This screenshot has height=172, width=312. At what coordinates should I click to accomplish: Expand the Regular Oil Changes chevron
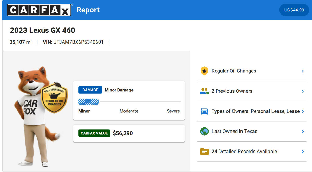click(x=303, y=71)
